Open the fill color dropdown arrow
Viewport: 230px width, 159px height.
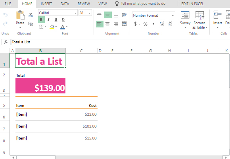[56, 27]
